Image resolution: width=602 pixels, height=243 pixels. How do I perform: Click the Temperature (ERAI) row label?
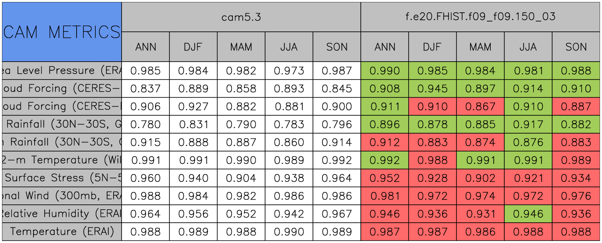point(62,232)
